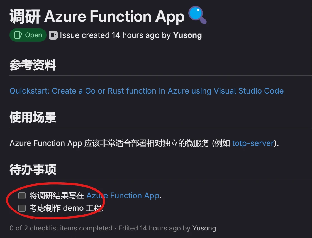
Task: Open the Azure Function App link in the checklist
Action: (123, 196)
